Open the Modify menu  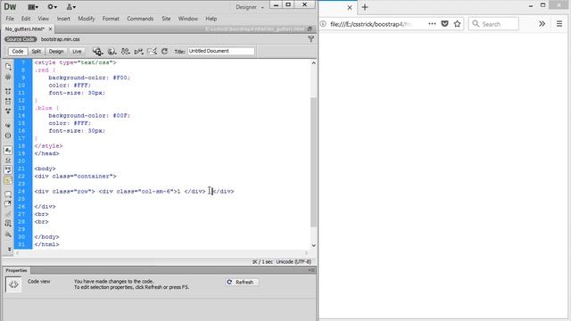pyautogui.click(x=87, y=19)
